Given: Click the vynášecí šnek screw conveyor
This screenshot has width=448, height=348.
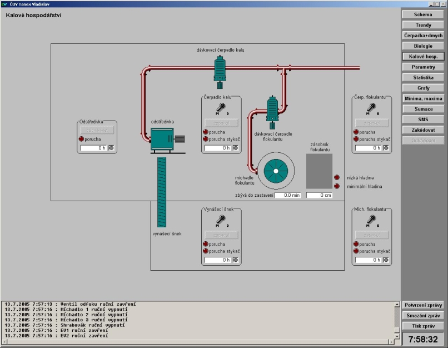Looking at the screenshot, I should tap(162, 192).
